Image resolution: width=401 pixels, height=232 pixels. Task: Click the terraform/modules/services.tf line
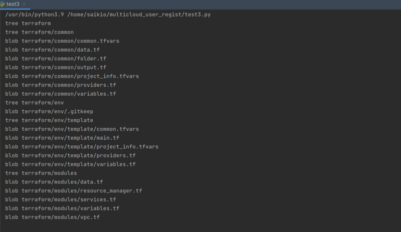[61, 199]
